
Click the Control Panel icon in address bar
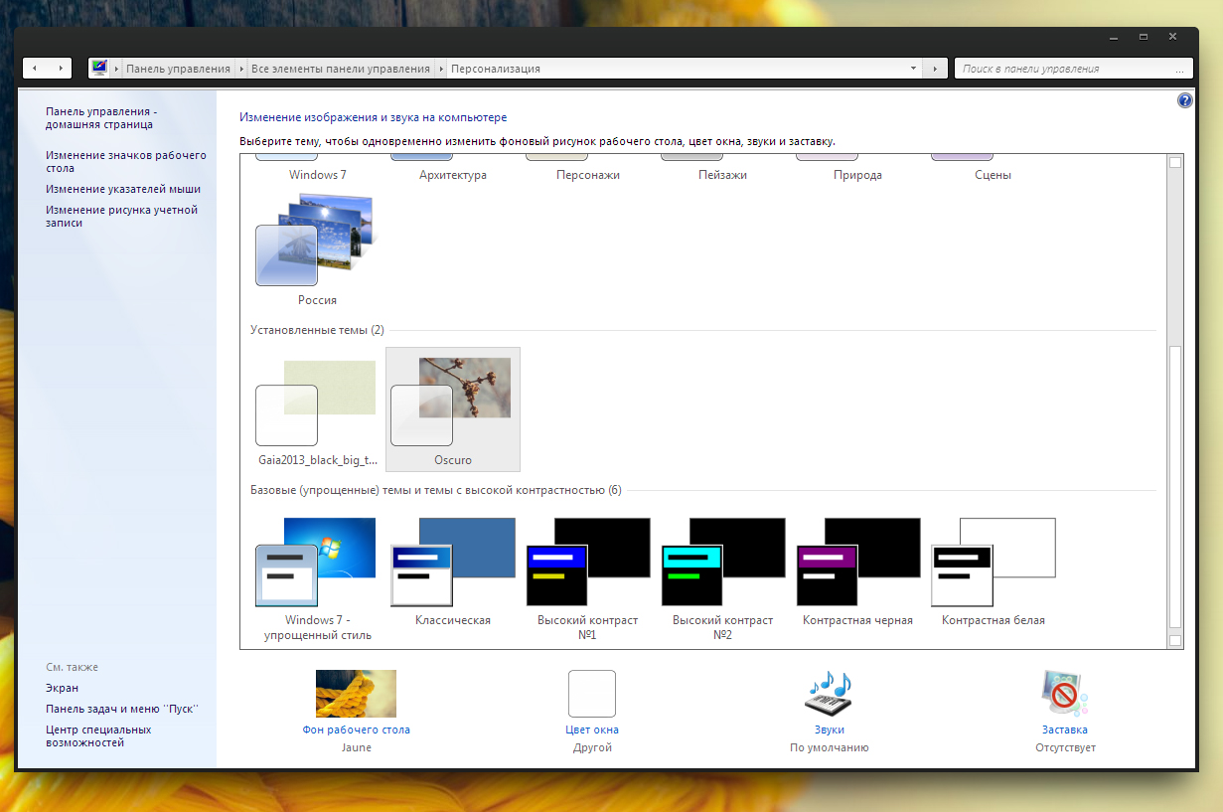point(99,69)
